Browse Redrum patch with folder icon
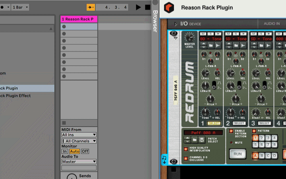Image resolution: width=286 pixels, height=179 pixels. tap(195, 140)
